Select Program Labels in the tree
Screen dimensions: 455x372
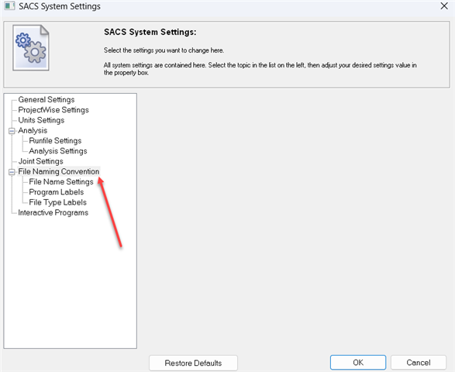[x=57, y=192]
